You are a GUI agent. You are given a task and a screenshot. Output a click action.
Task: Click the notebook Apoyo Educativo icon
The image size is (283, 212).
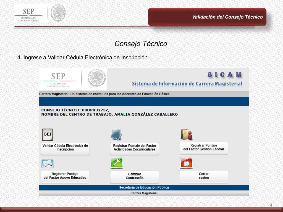(48, 163)
